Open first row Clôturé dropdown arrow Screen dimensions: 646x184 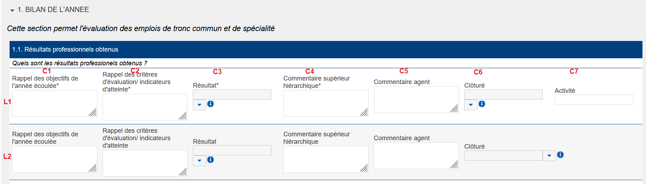pyautogui.click(x=471, y=105)
